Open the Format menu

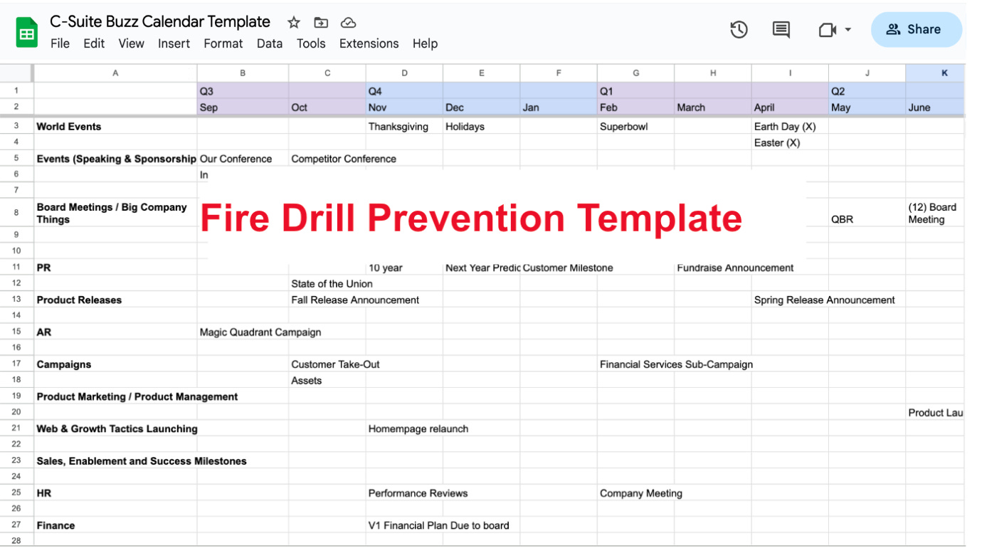coord(223,43)
